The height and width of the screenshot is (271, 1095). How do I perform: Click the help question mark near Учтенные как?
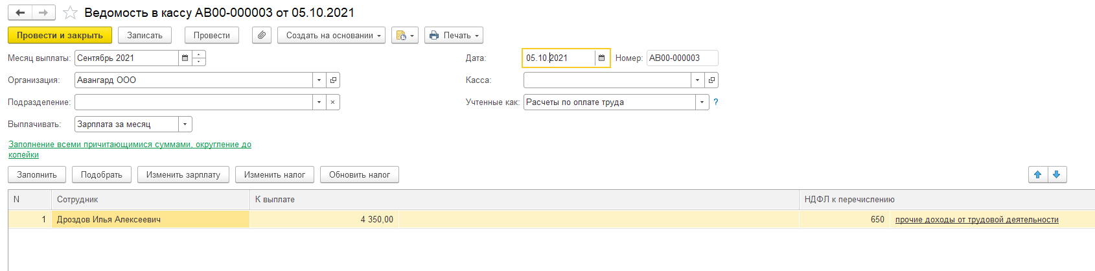tap(716, 102)
